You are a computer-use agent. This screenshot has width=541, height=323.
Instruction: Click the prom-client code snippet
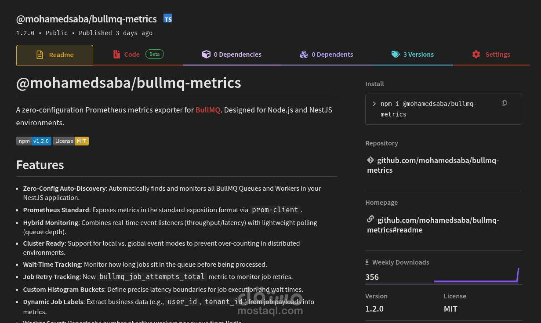275,210
